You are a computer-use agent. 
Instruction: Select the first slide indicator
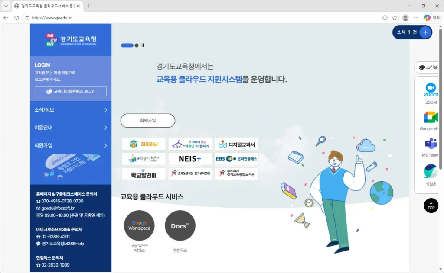pyautogui.click(x=127, y=45)
